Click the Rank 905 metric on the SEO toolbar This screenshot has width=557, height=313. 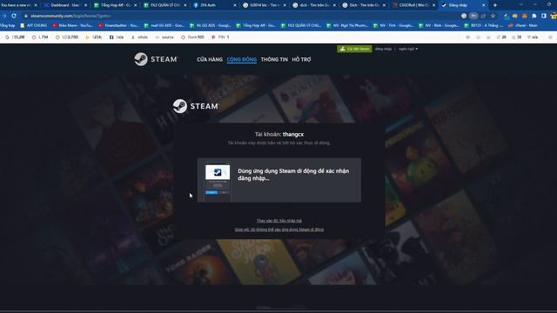(192, 37)
